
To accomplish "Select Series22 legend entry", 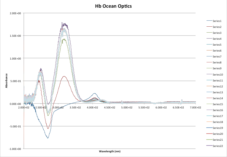I will click(218, 146).
